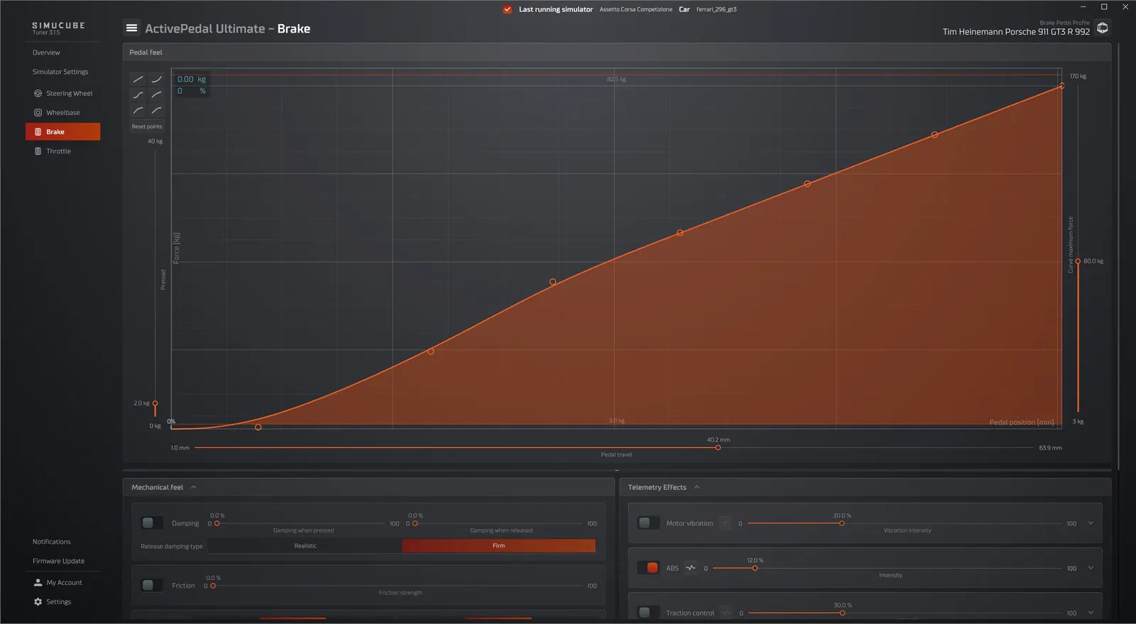Select the S-shaped curve preset

[x=138, y=95]
